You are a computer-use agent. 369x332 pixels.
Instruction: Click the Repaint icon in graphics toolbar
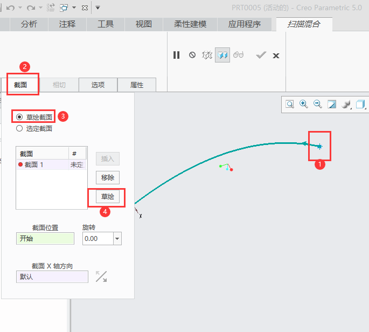click(332, 104)
